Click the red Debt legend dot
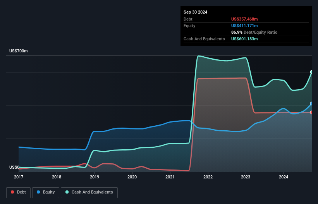The width and height of the screenshot is (318, 204). tap(12, 192)
